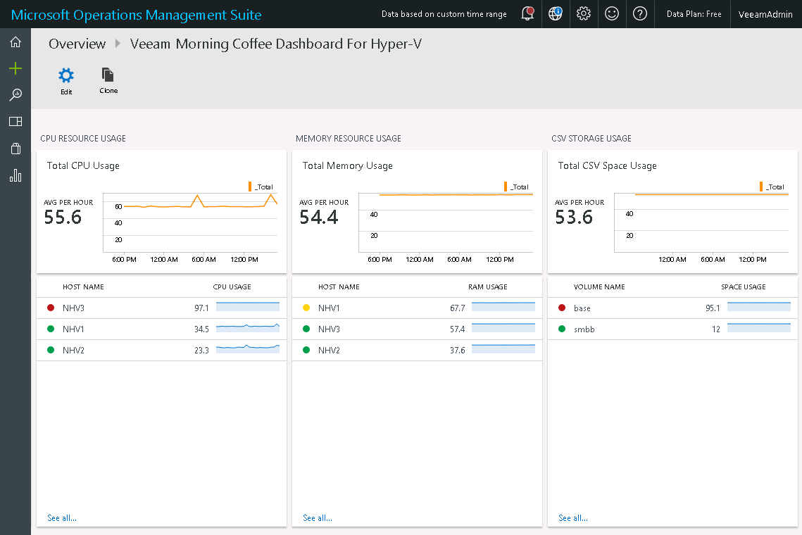The image size is (802, 535).
Task: Select host NHV3 in RAM usage list
Action: point(417,329)
